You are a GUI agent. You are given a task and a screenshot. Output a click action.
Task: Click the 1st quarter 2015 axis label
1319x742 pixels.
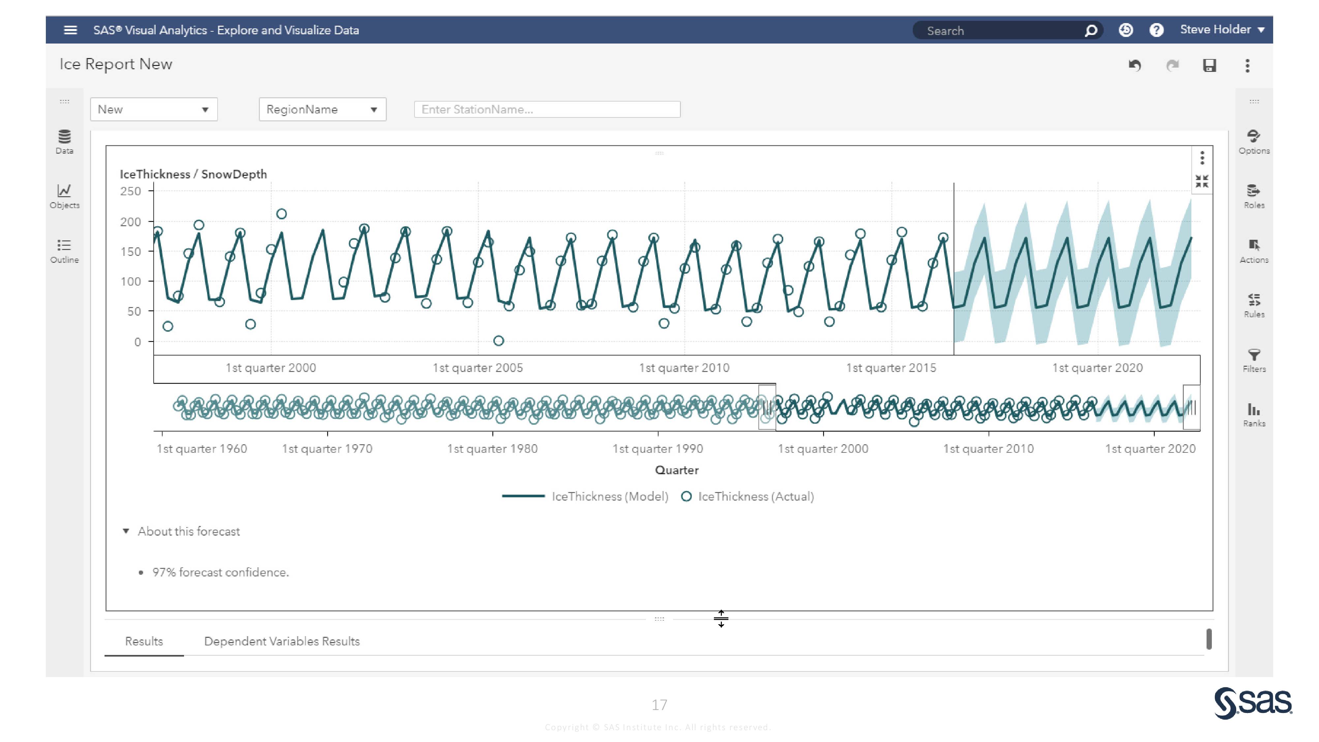(x=891, y=368)
